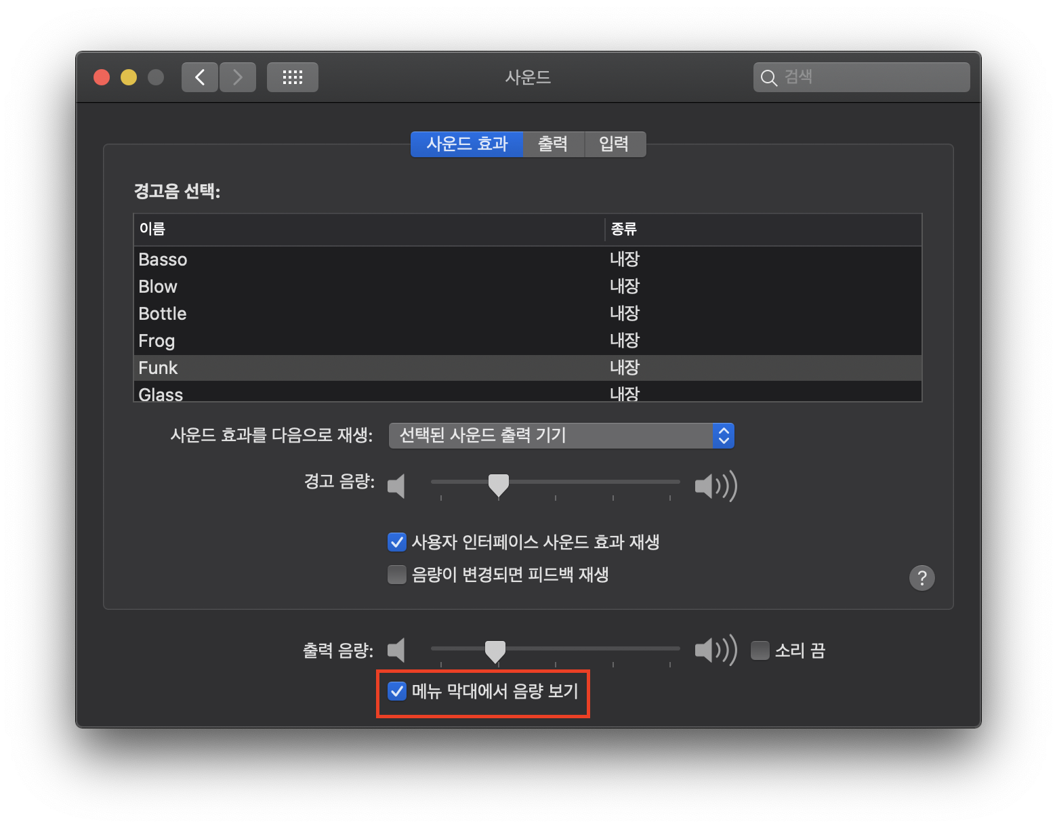Click the quiet speaker icon beside 출력 음량
This screenshot has width=1057, height=828.
coord(396,650)
